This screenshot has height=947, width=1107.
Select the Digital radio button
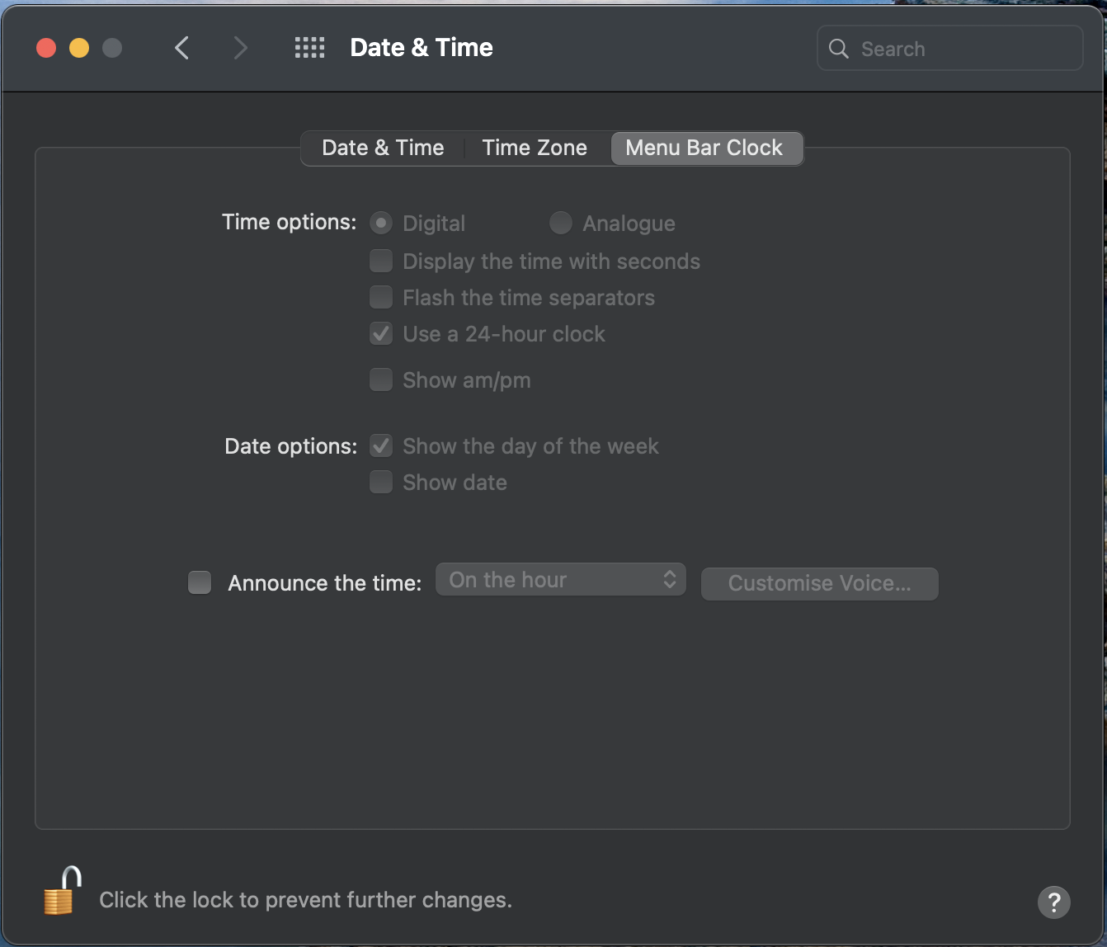coord(381,223)
